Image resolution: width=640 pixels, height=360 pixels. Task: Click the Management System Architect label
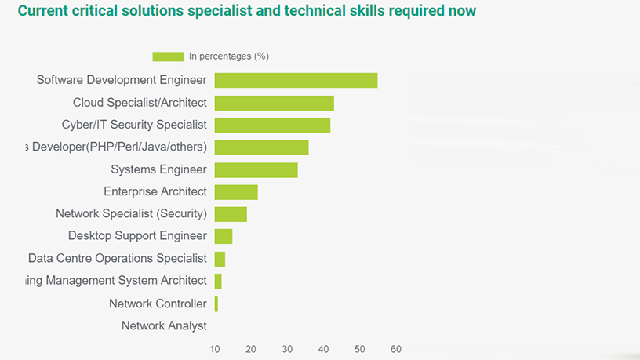coord(116,281)
